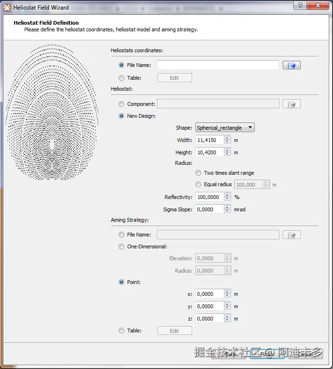This screenshot has width=333, height=369.
Task: Click the Point z input field
Action: click(210, 319)
